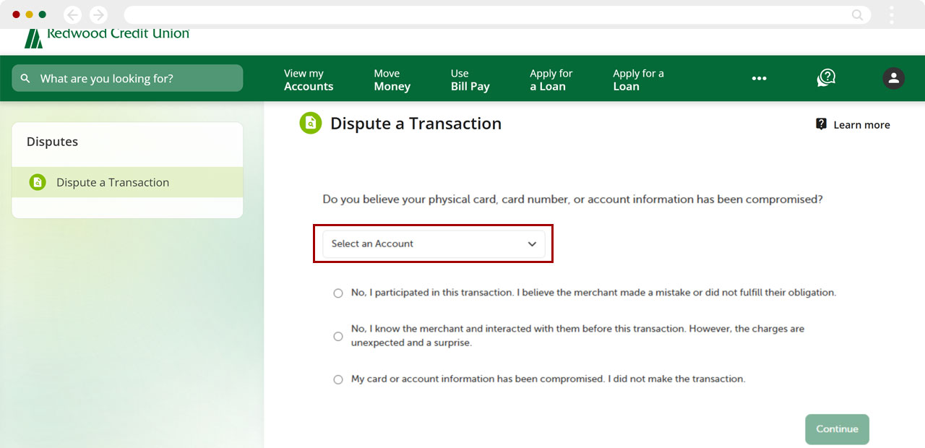Open the Move Money menu

click(x=392, y=79)
